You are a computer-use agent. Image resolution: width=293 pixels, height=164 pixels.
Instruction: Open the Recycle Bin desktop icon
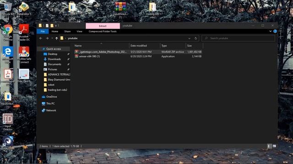tap(7, 8)
